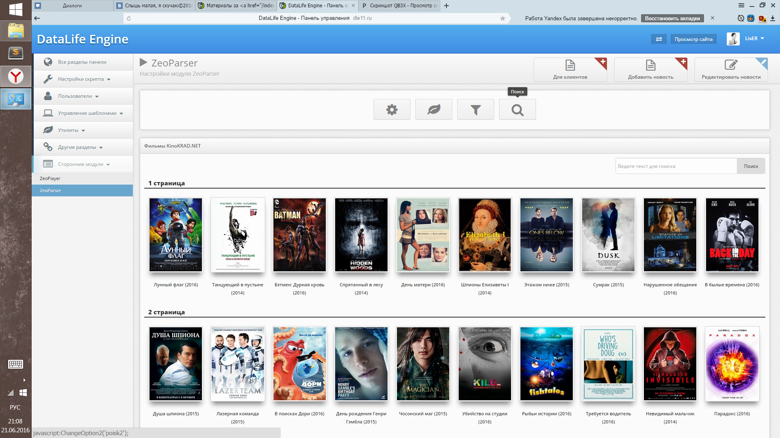Image resolution: width=780 pixels, height=438 pixels.
Task: Click the list icon for third-party modules
Action: (x=48, y=164)
